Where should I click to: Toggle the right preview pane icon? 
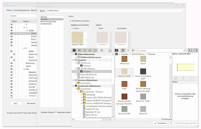[196, 50]
